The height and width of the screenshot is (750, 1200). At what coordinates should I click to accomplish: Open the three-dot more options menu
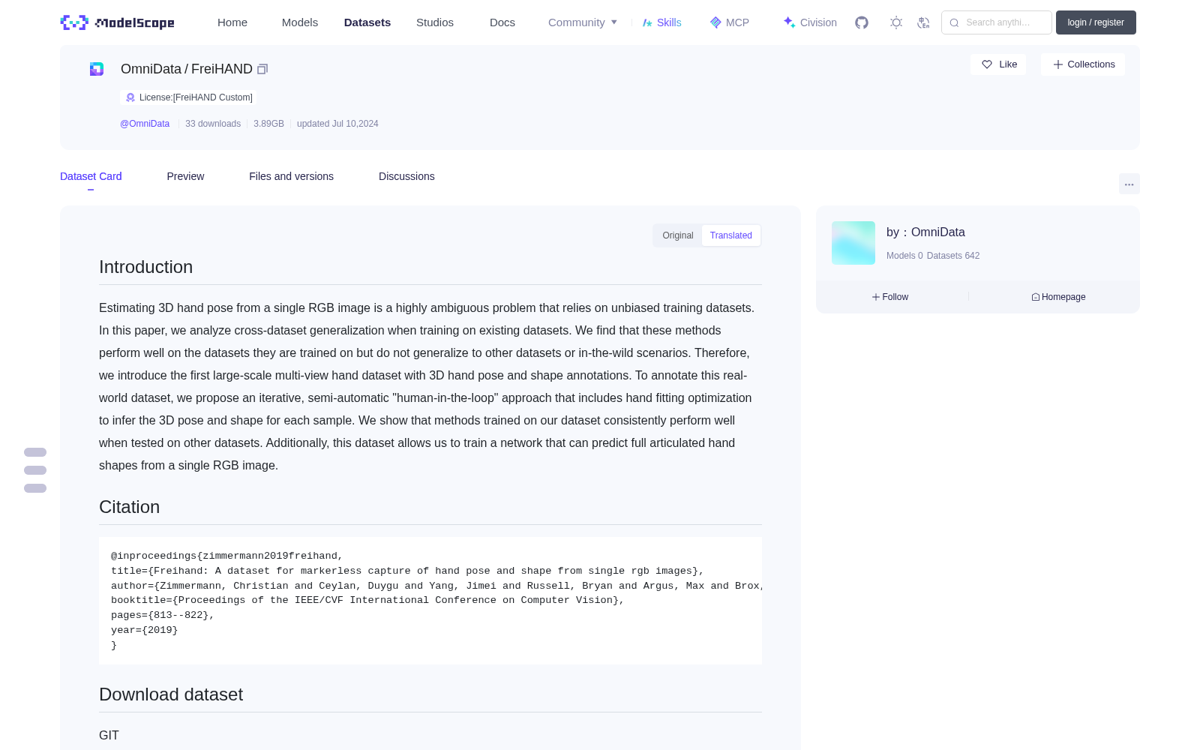pos(1129,184)
